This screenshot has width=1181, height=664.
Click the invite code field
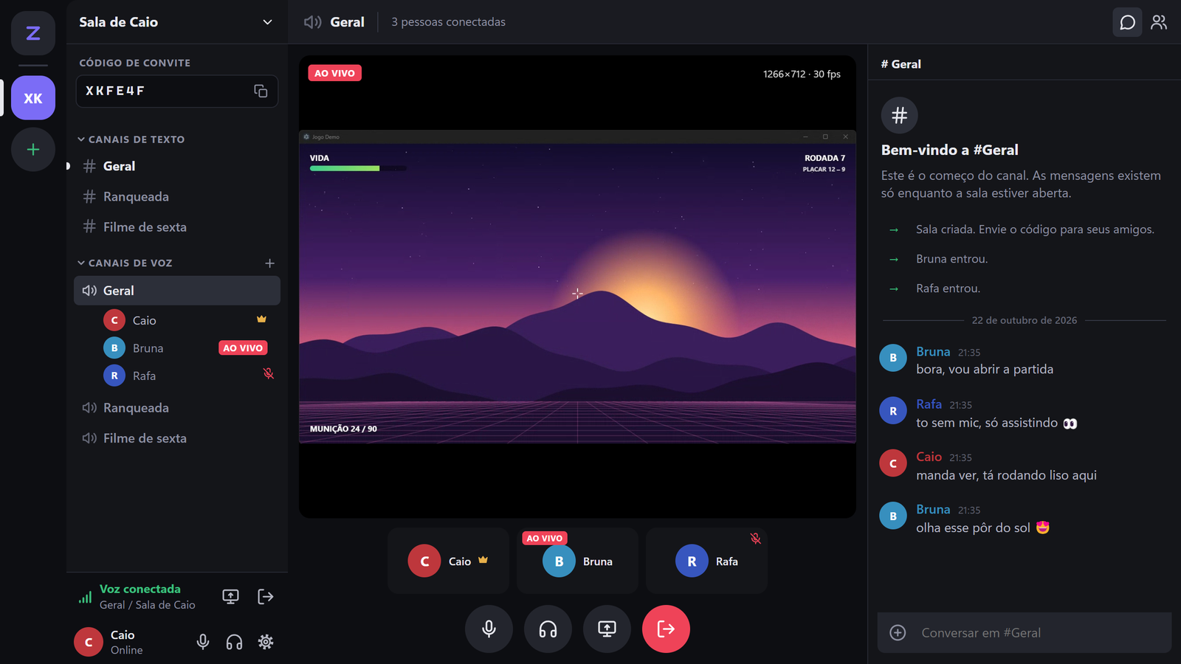click(x=177, y=91)
